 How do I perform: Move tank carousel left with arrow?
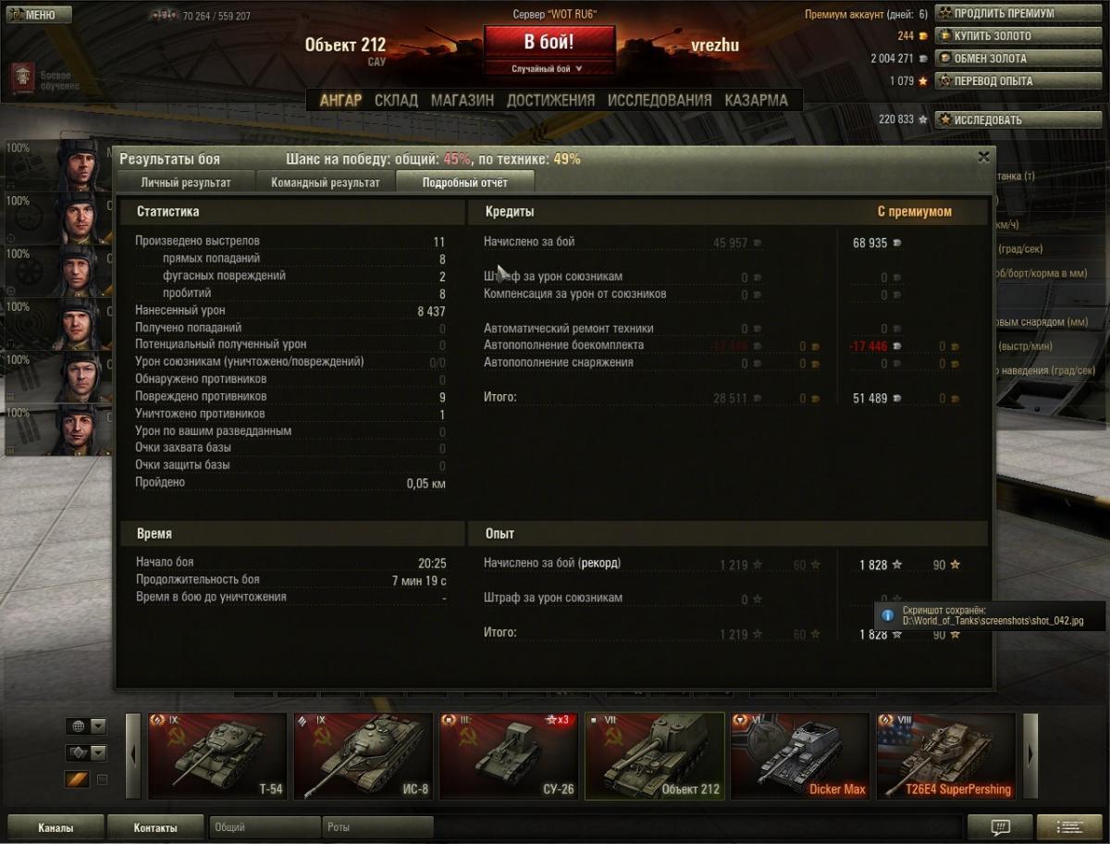tap(134, 755)
